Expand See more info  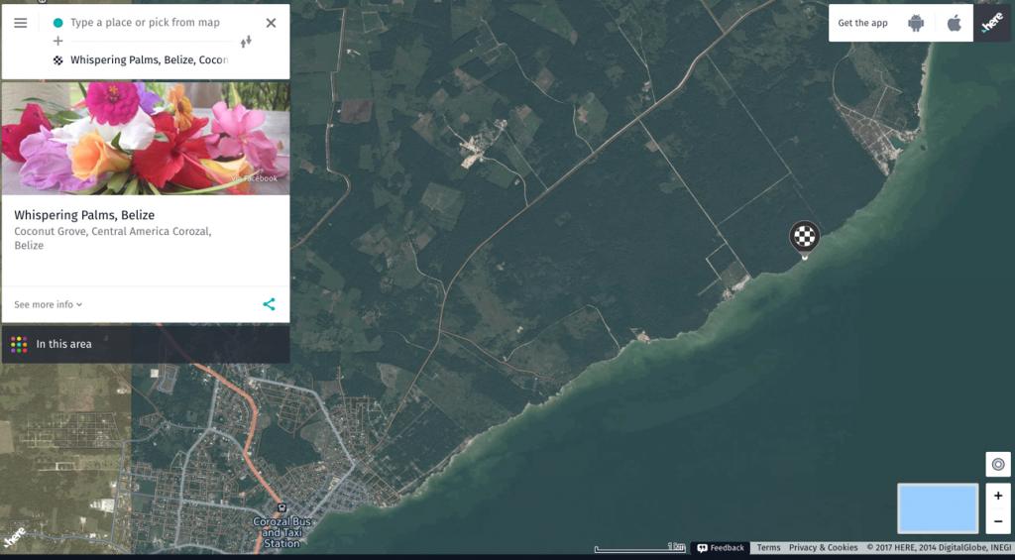pos(49,304)
